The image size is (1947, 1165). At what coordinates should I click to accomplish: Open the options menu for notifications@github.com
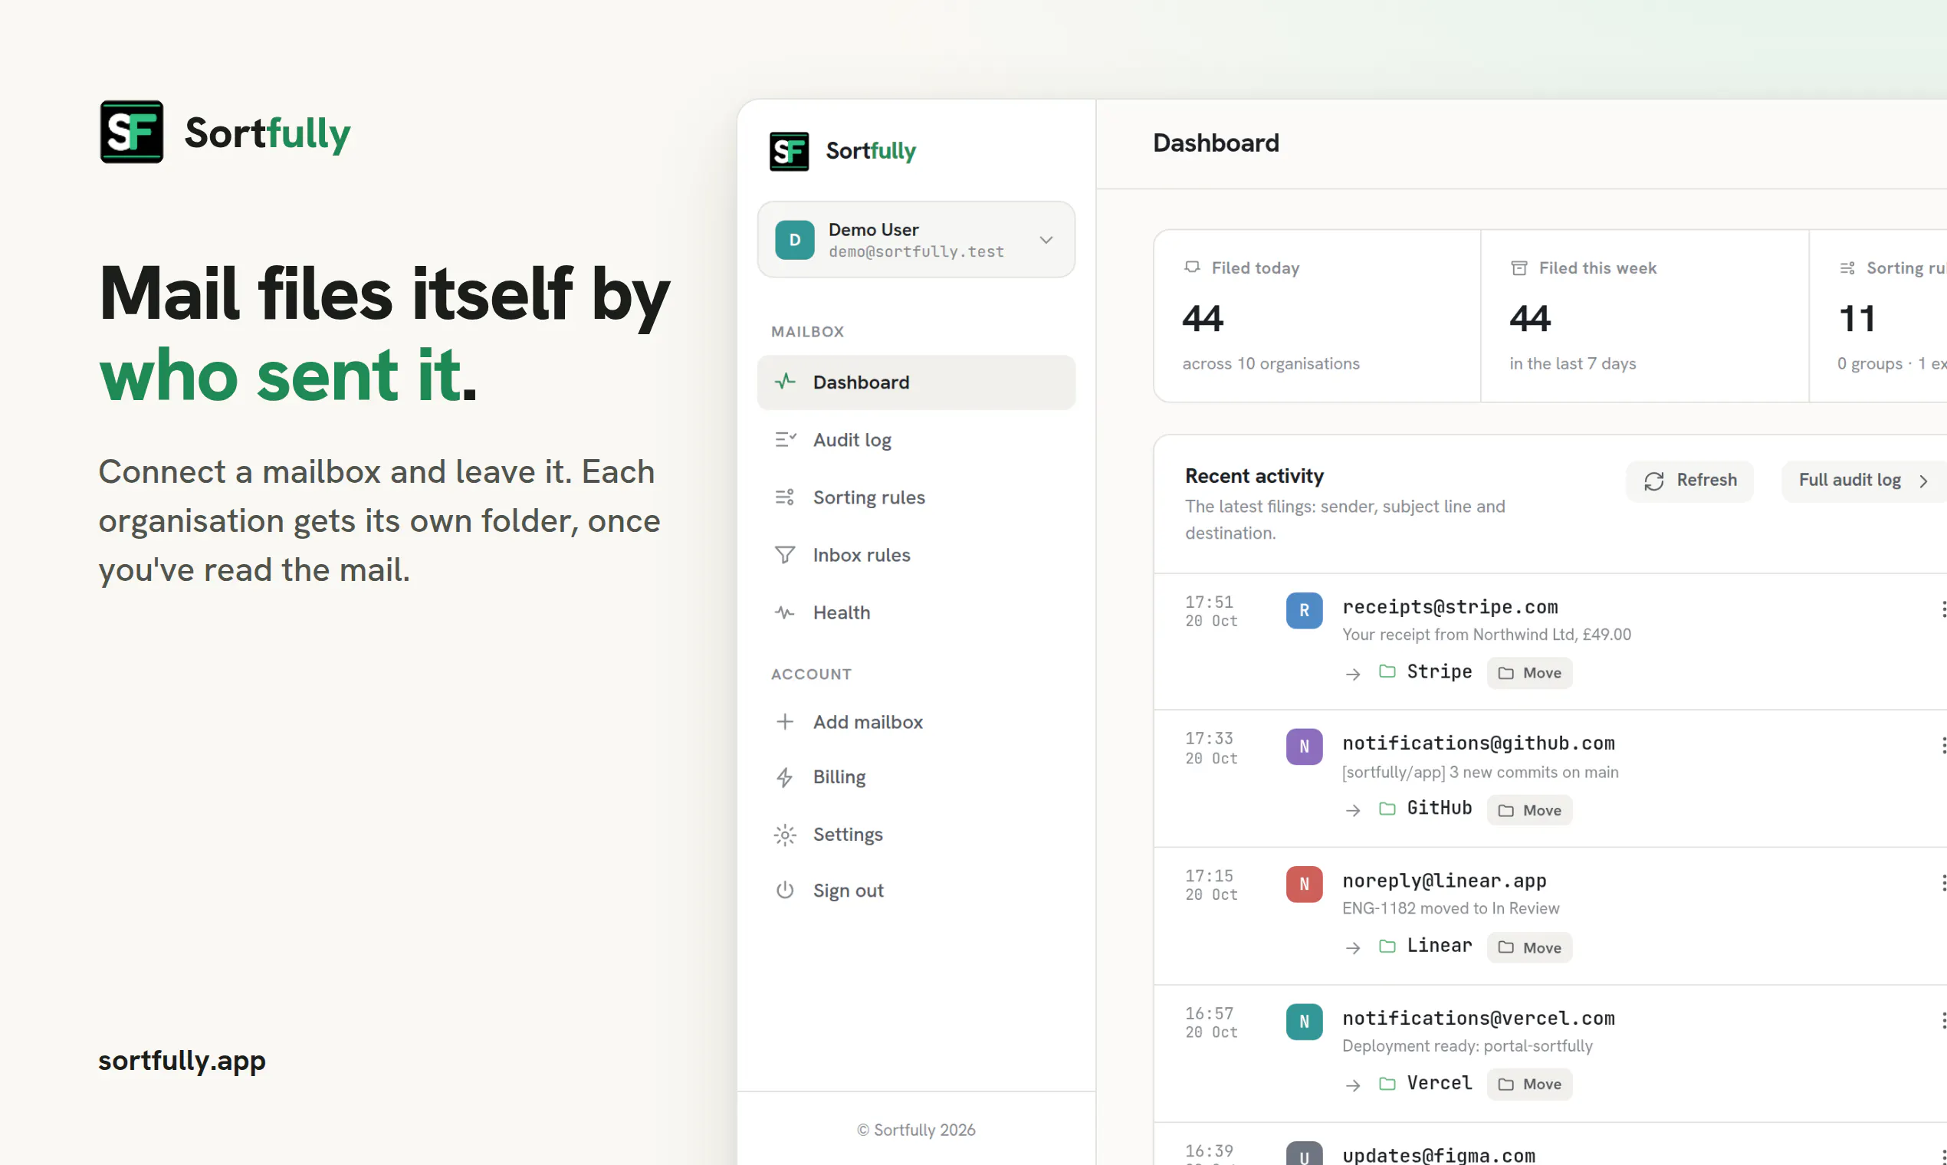pos(1942,746)
